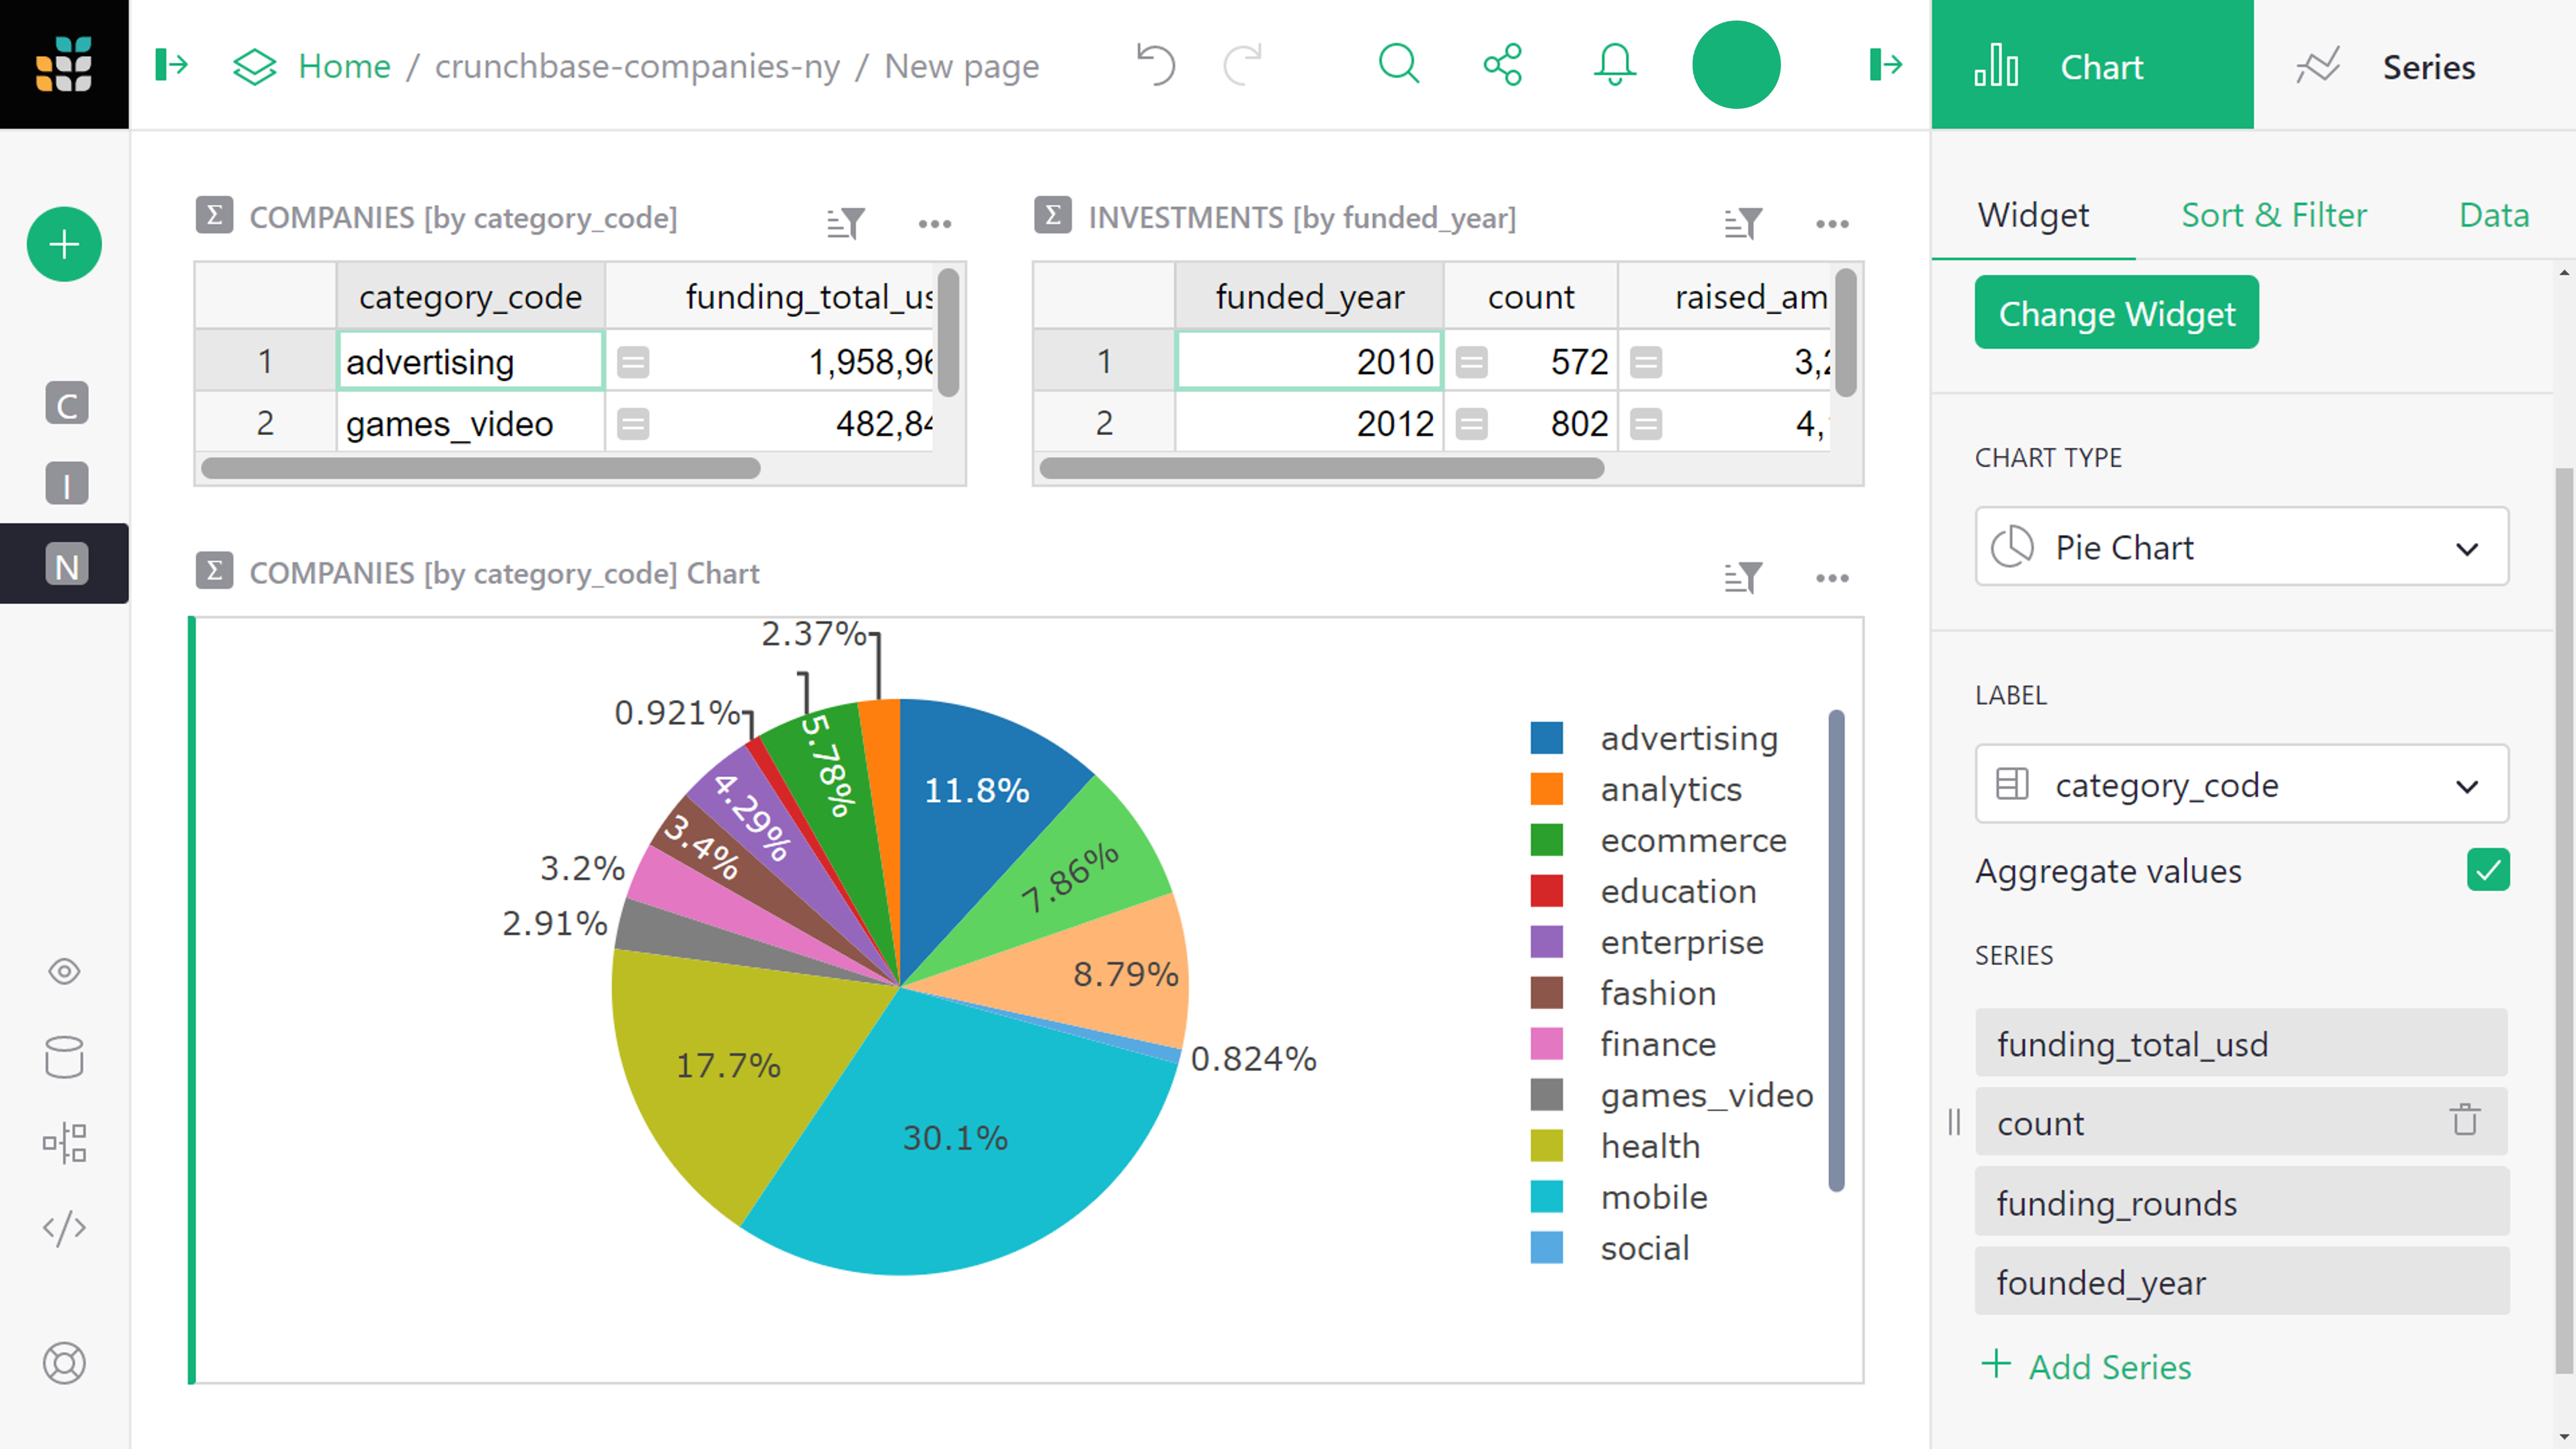Toggle Access Rules eye icon in sidebar
Screen dimensions: 2576x1449
coord(64,971)
